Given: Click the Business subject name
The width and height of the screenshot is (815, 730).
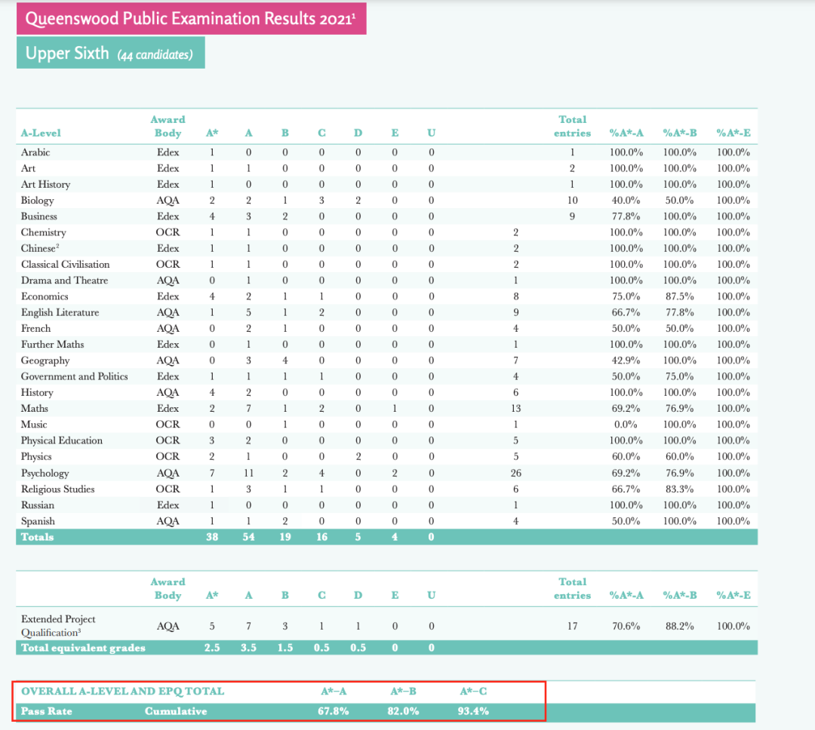Looking at the screenshot, I should (39, 216).
